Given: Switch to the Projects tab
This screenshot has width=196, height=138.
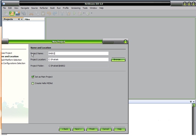Looking at the screenshot, I should [8, 19].
